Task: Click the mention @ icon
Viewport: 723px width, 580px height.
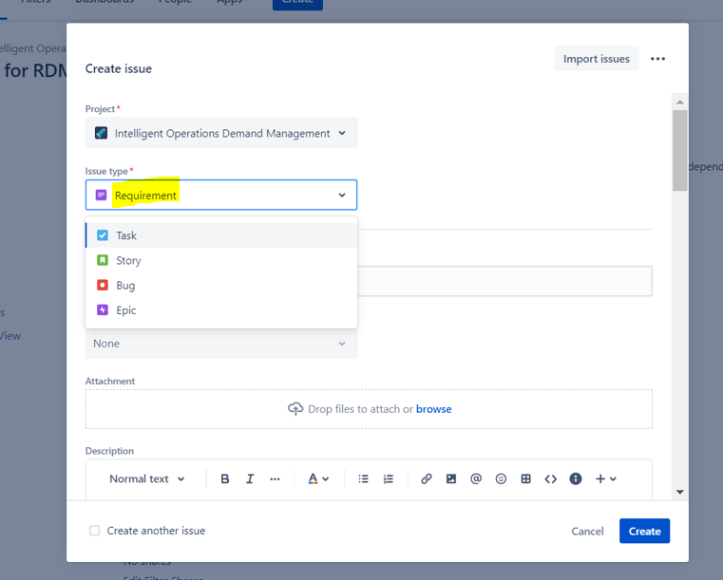Action: tap(476, 479)
